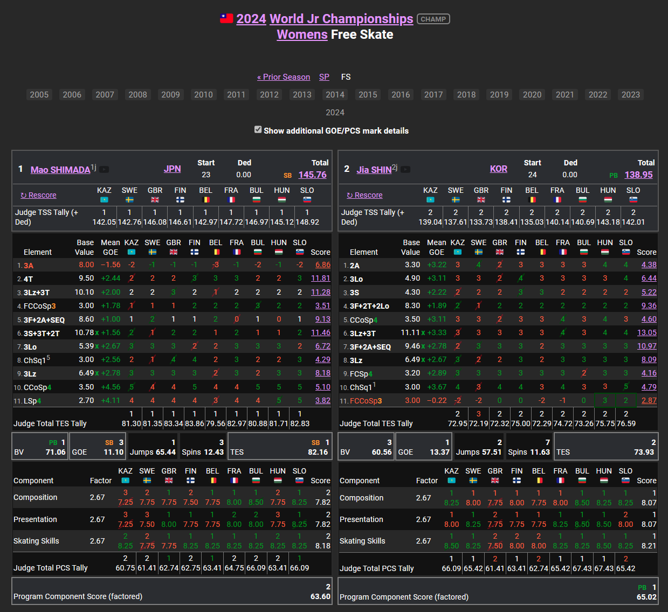668x612 pixels.
Task: Open the 2.87 score for Shin's FCCoSp3
Action: click(x=649, y=400)
